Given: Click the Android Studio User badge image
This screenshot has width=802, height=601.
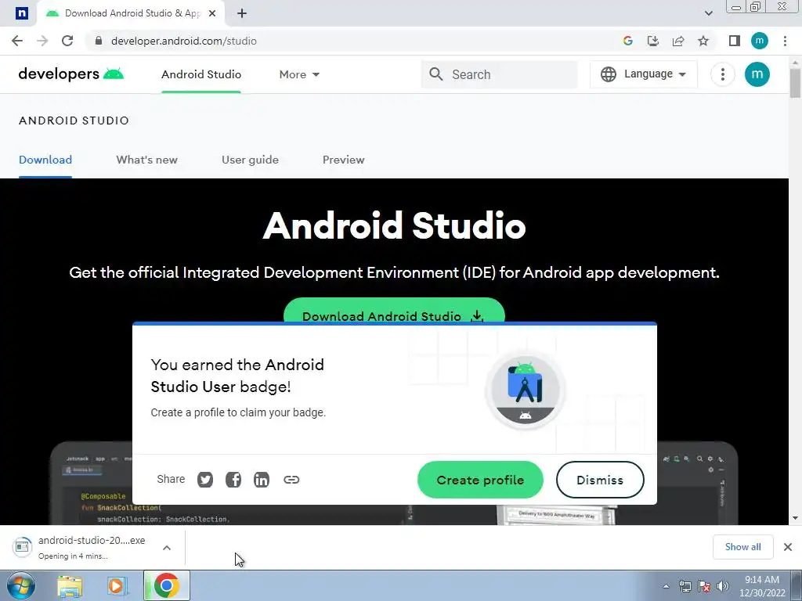Looking at the screenshot, I should [x=526, y=390].
